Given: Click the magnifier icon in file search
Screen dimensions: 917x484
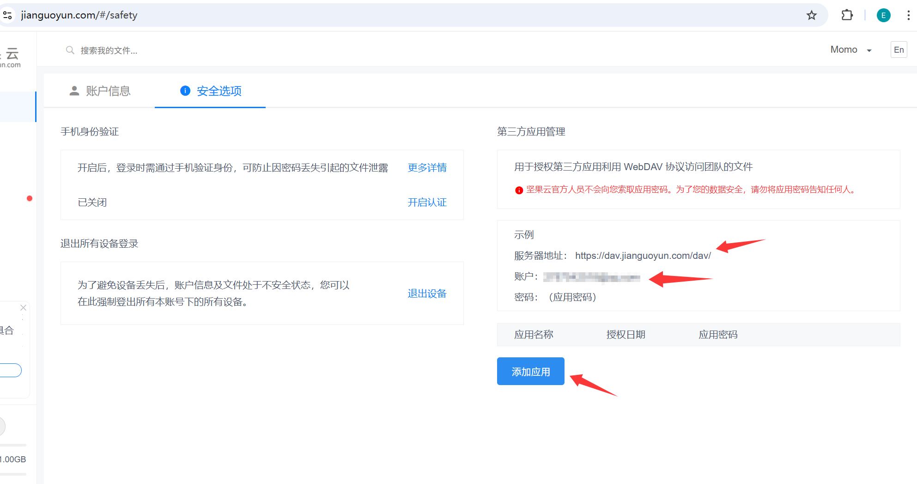Looking at the screenshot, I should pyautogui.click(x=70, y=50).
